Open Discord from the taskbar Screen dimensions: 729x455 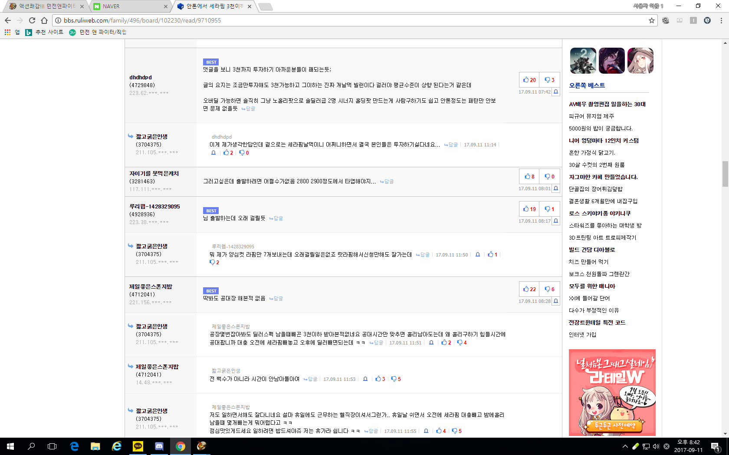pyautogui.click(x=159, y=446)
